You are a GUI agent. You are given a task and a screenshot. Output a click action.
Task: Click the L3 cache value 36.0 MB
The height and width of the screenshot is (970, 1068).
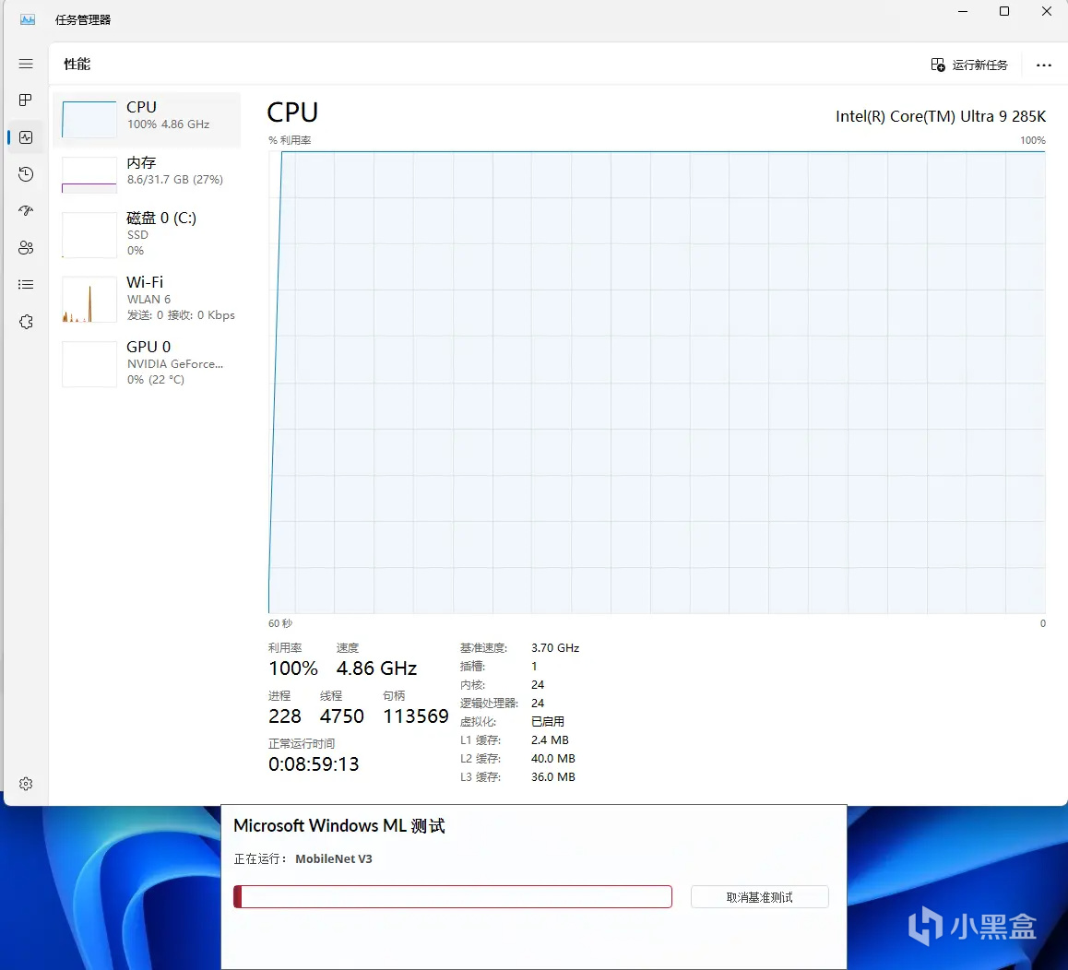pos(553,776)
